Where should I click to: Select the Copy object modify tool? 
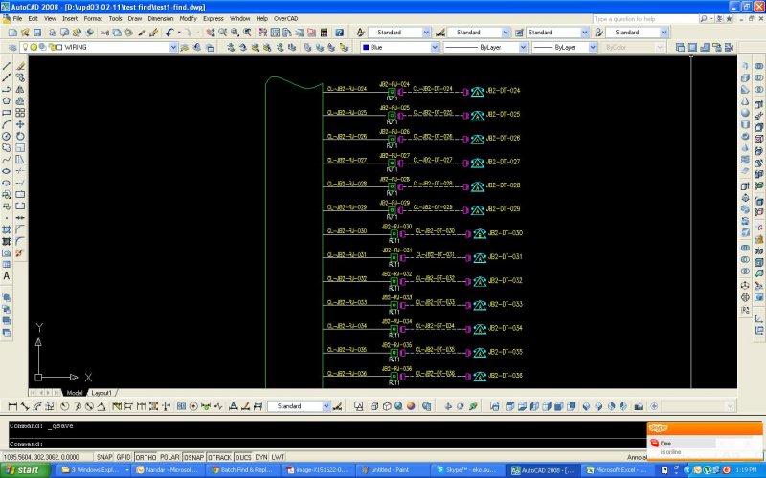(20, 77)
